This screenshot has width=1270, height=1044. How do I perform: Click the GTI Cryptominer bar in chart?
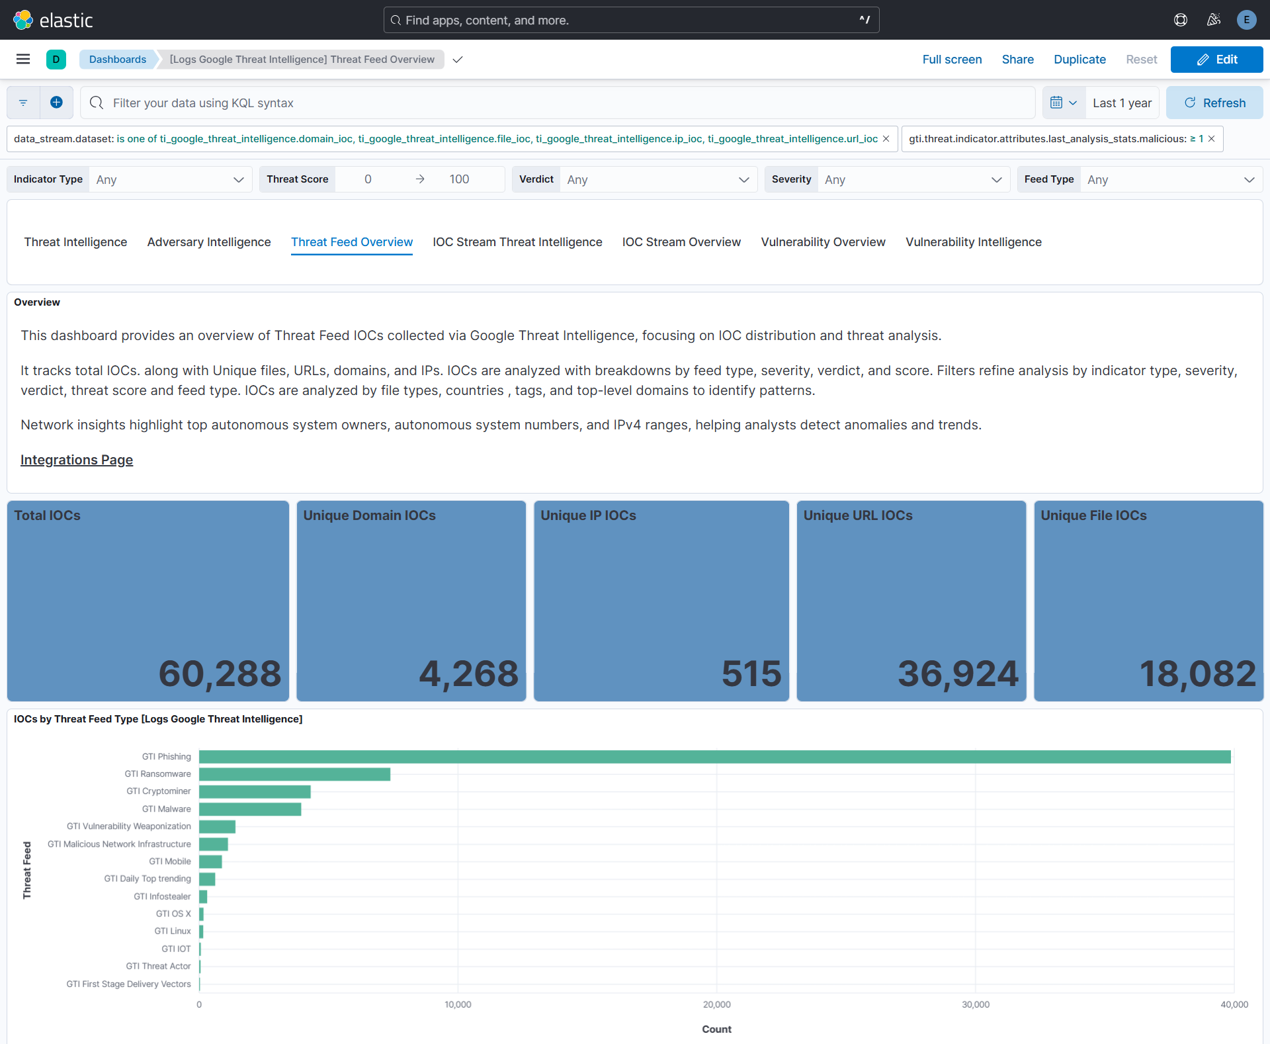click(x=255, y=791)
